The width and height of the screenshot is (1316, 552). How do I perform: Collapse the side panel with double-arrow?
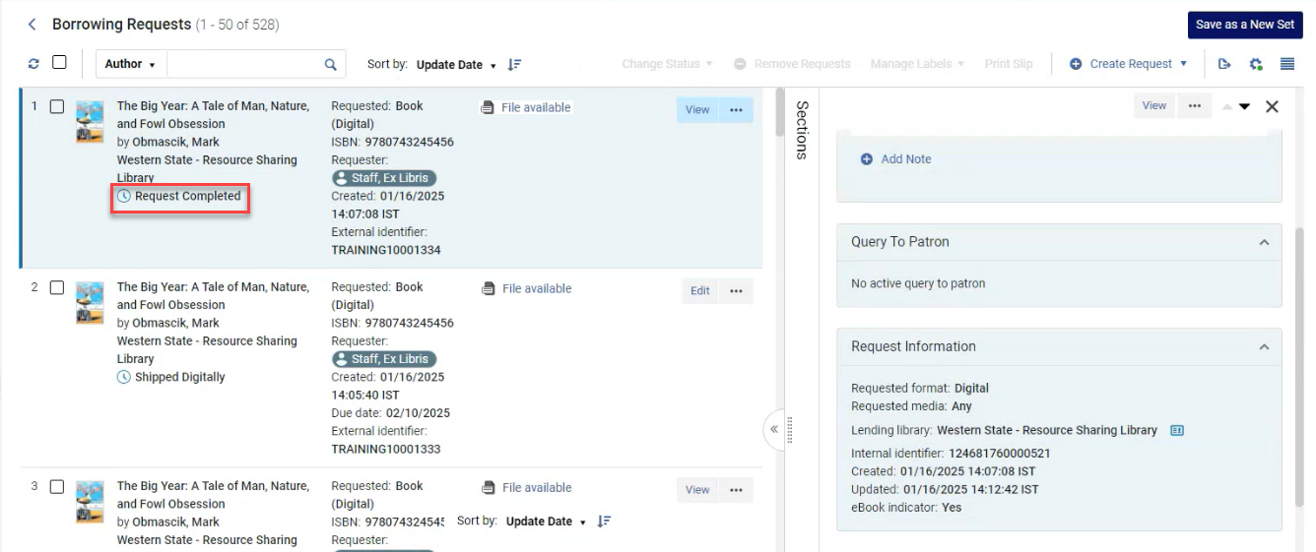[774, 429]
